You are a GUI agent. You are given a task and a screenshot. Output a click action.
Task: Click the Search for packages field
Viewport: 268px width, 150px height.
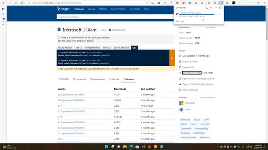point(115,17)
